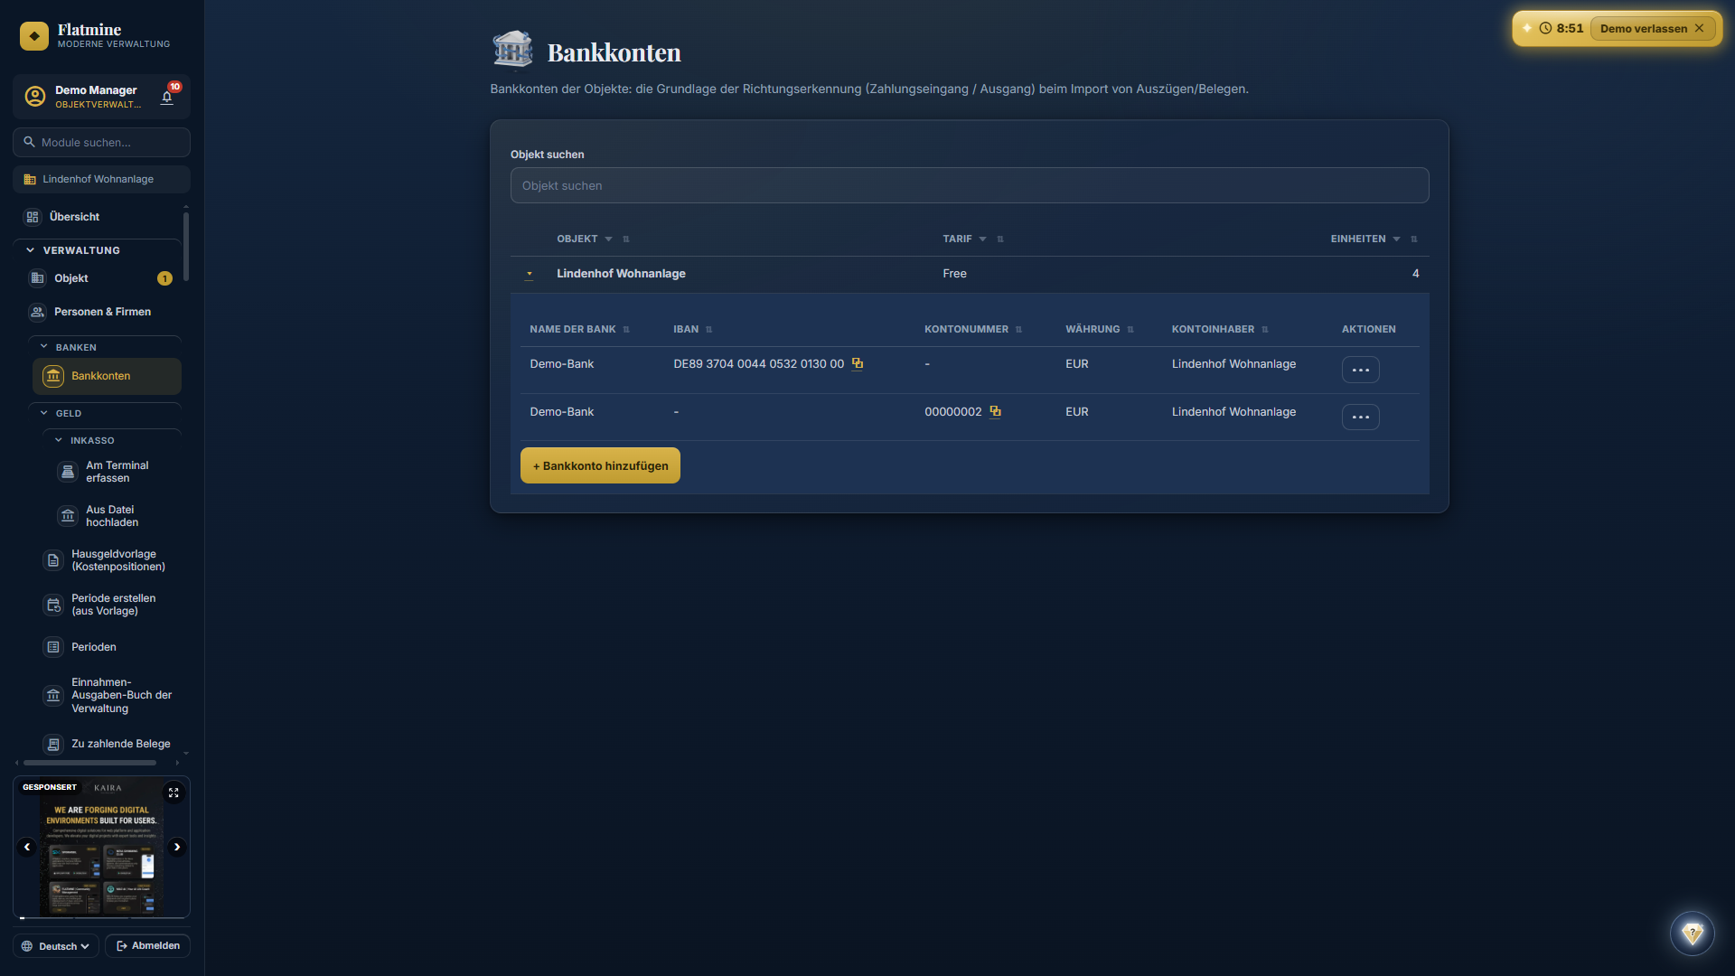
Task: Click the Demo Manager user avatar icon
Action: tap(35, 97)
